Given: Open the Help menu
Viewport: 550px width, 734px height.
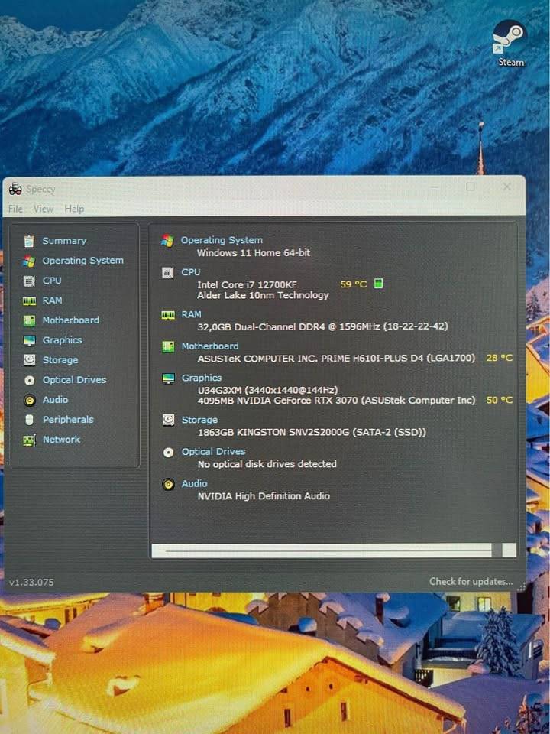Looking at the screenshot, I should point(74,209).
